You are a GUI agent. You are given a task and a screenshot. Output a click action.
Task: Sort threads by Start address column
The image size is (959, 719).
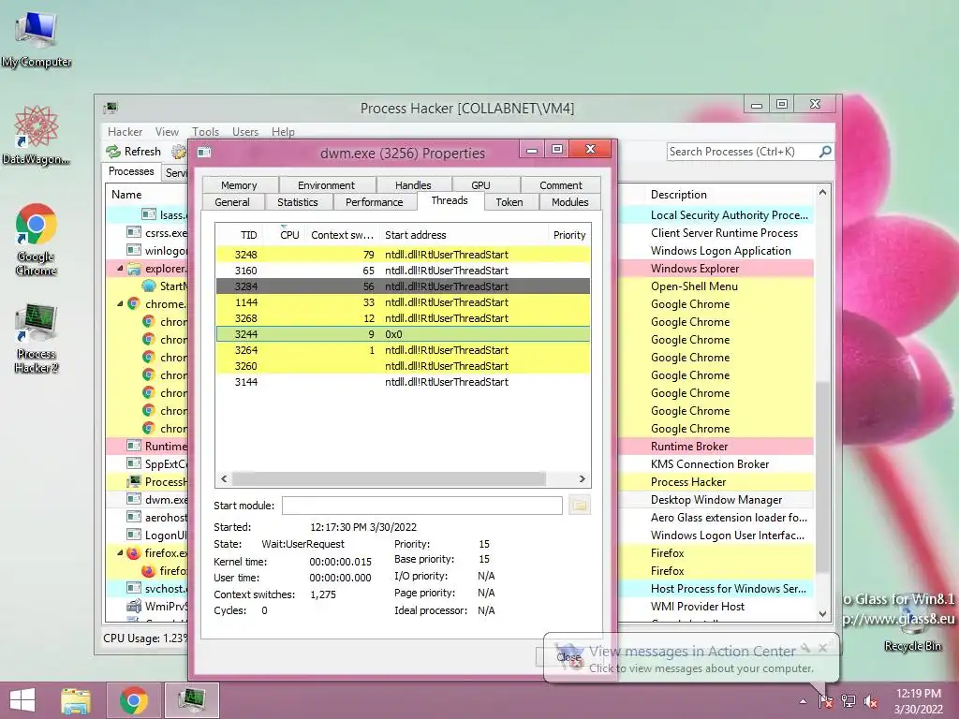click(x=464, y=235)
